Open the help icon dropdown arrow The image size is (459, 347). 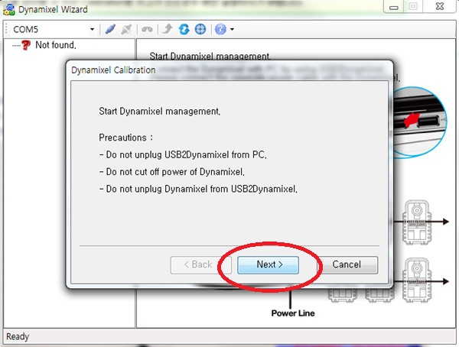(232, 29)
